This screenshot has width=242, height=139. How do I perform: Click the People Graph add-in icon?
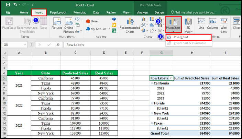pyautogui.click(x=114, y=30)
